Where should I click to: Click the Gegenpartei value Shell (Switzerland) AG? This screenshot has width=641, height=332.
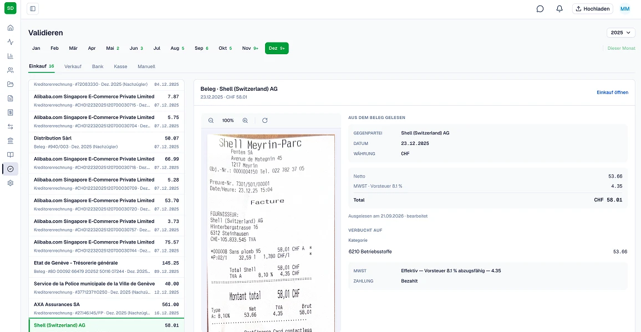click(425, 133)
